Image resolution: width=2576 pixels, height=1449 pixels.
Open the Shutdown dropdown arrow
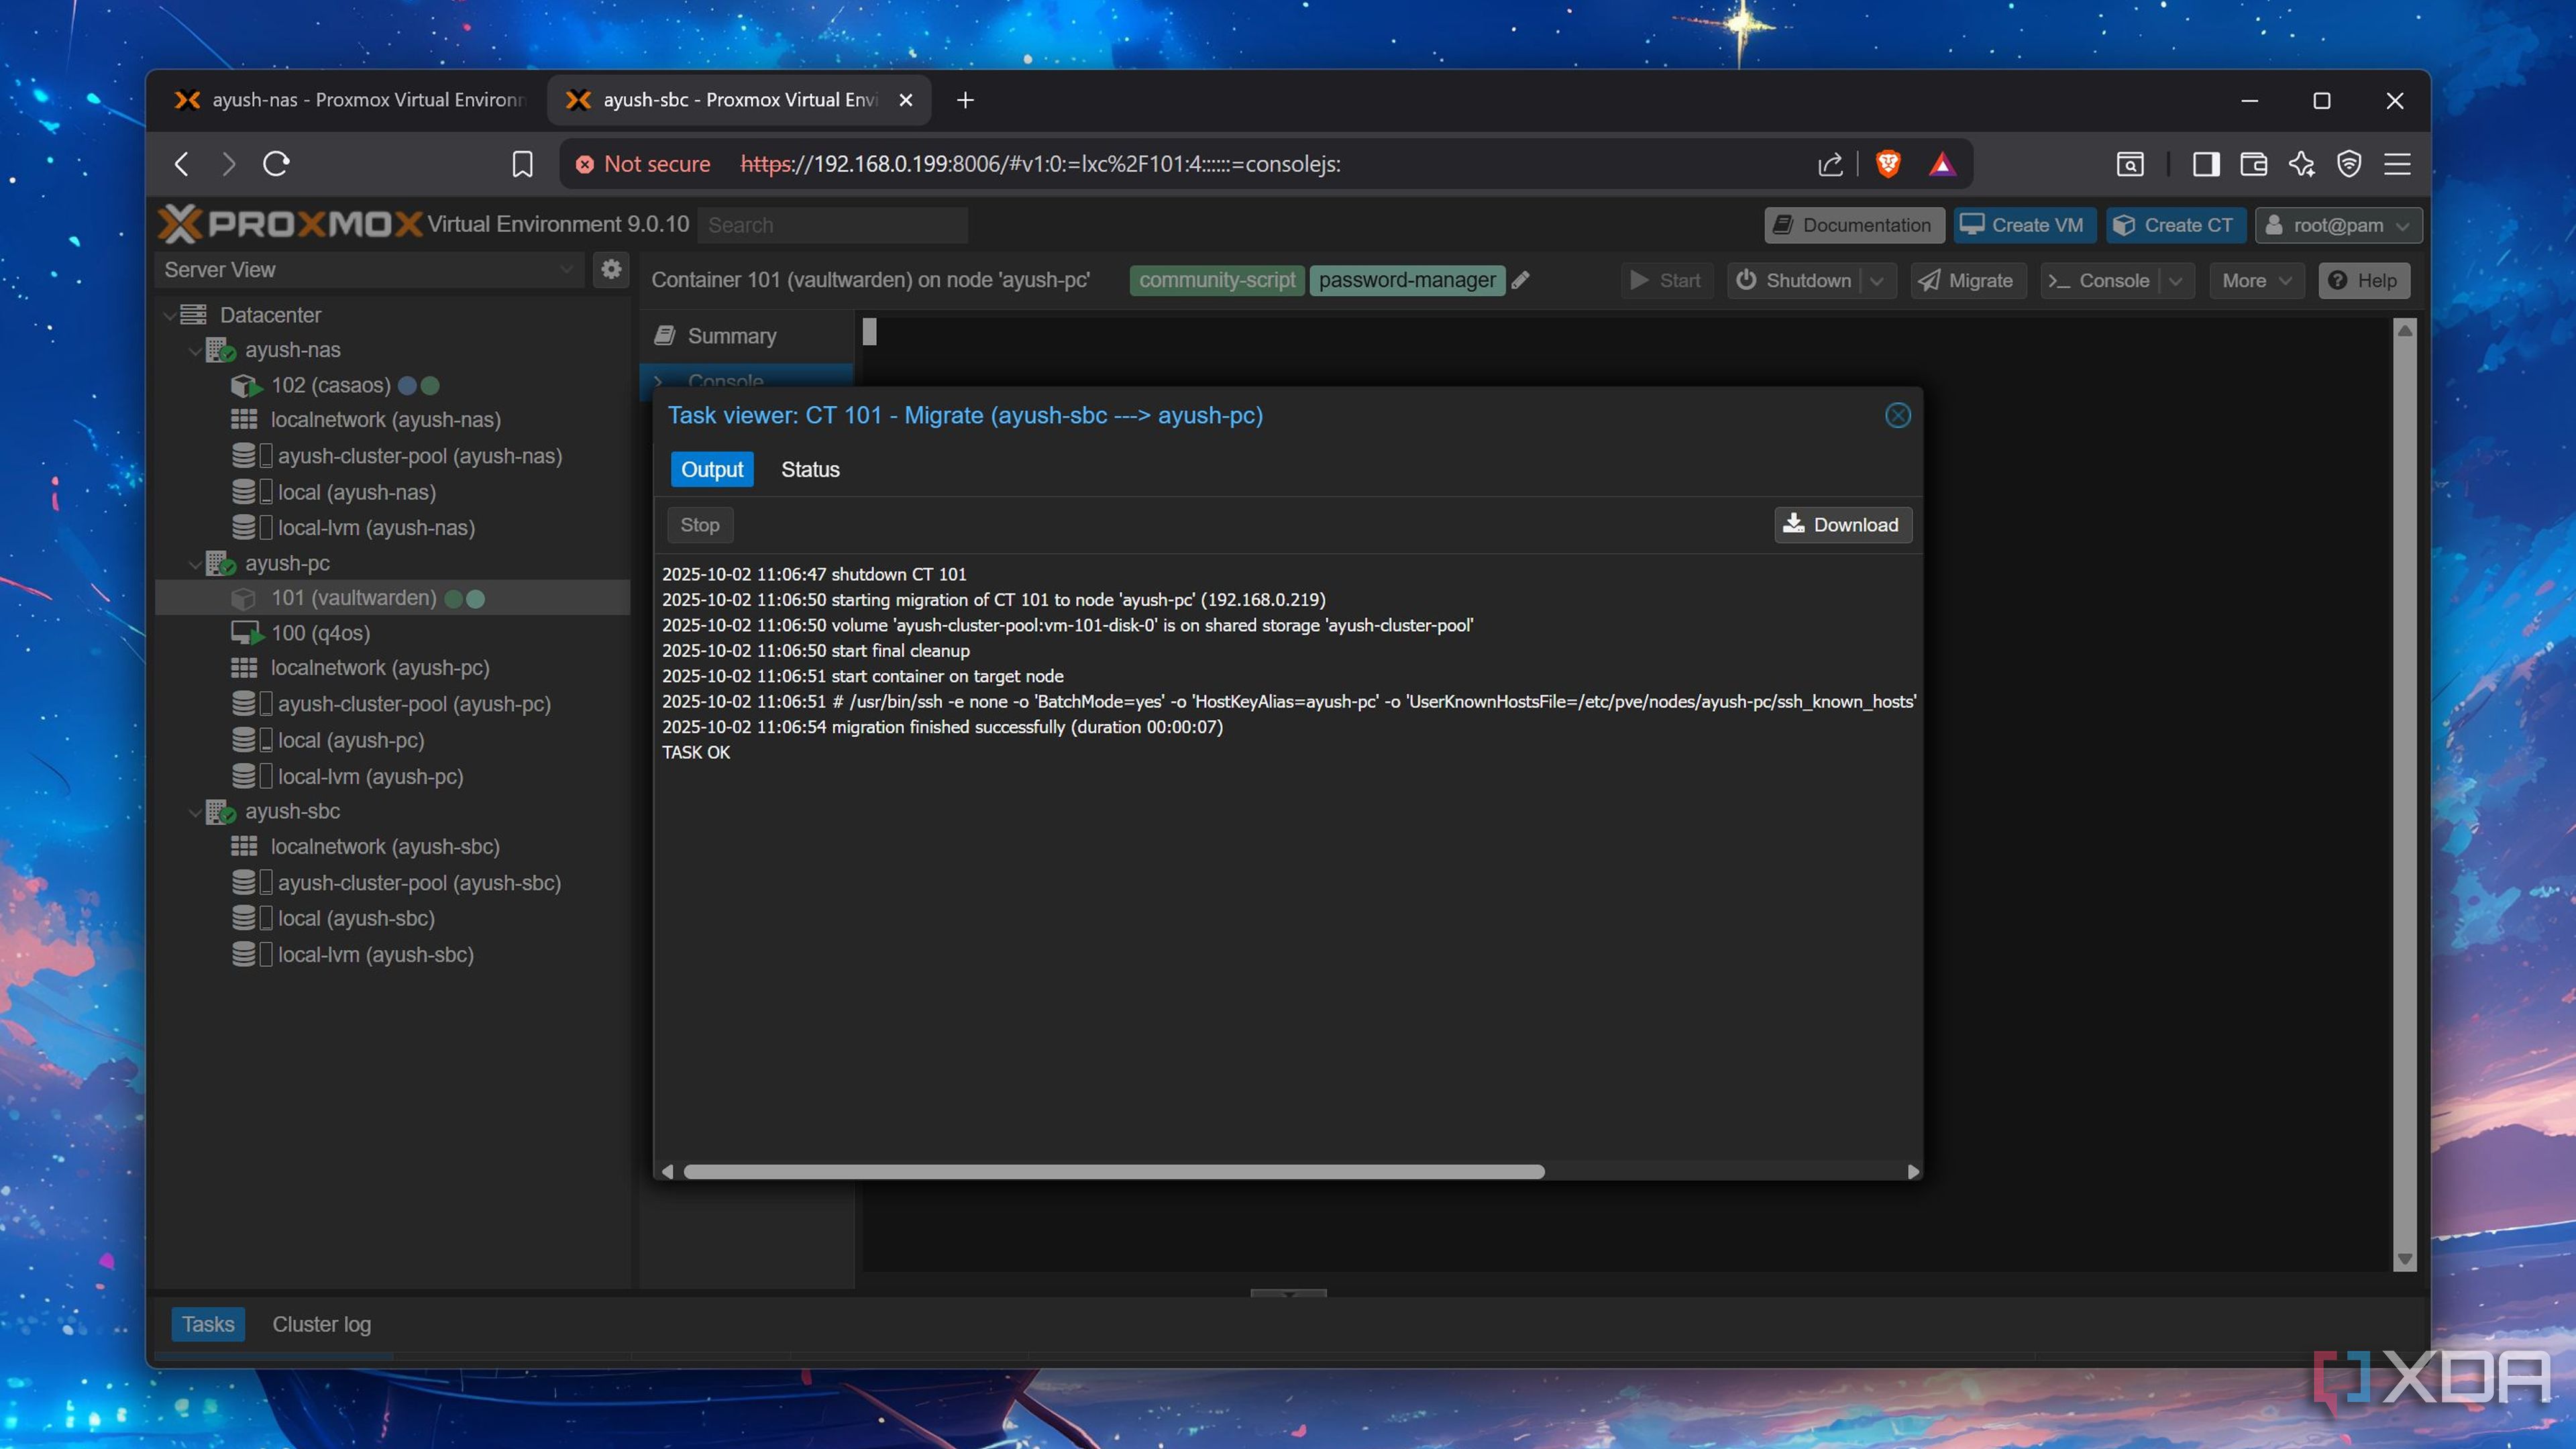(x=1877, y=281)
